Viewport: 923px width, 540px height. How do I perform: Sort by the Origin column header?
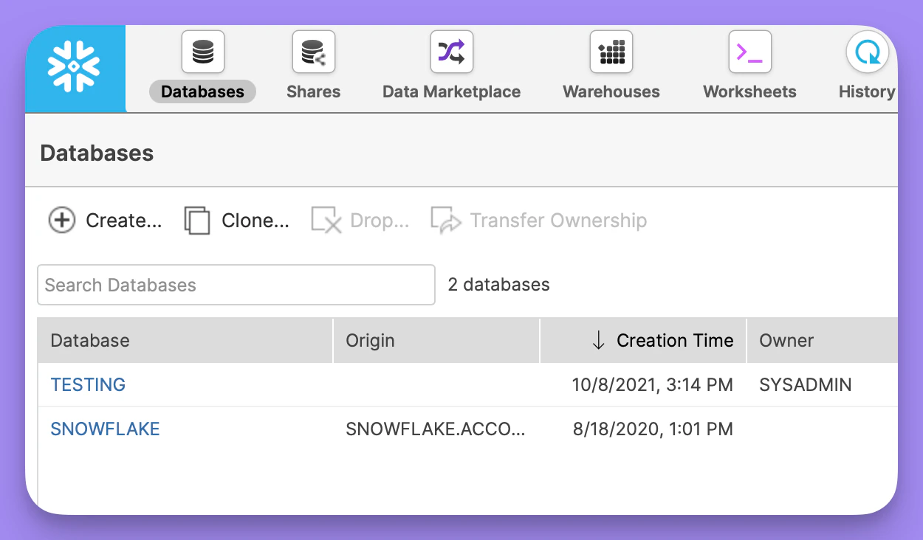pos(437,340)
